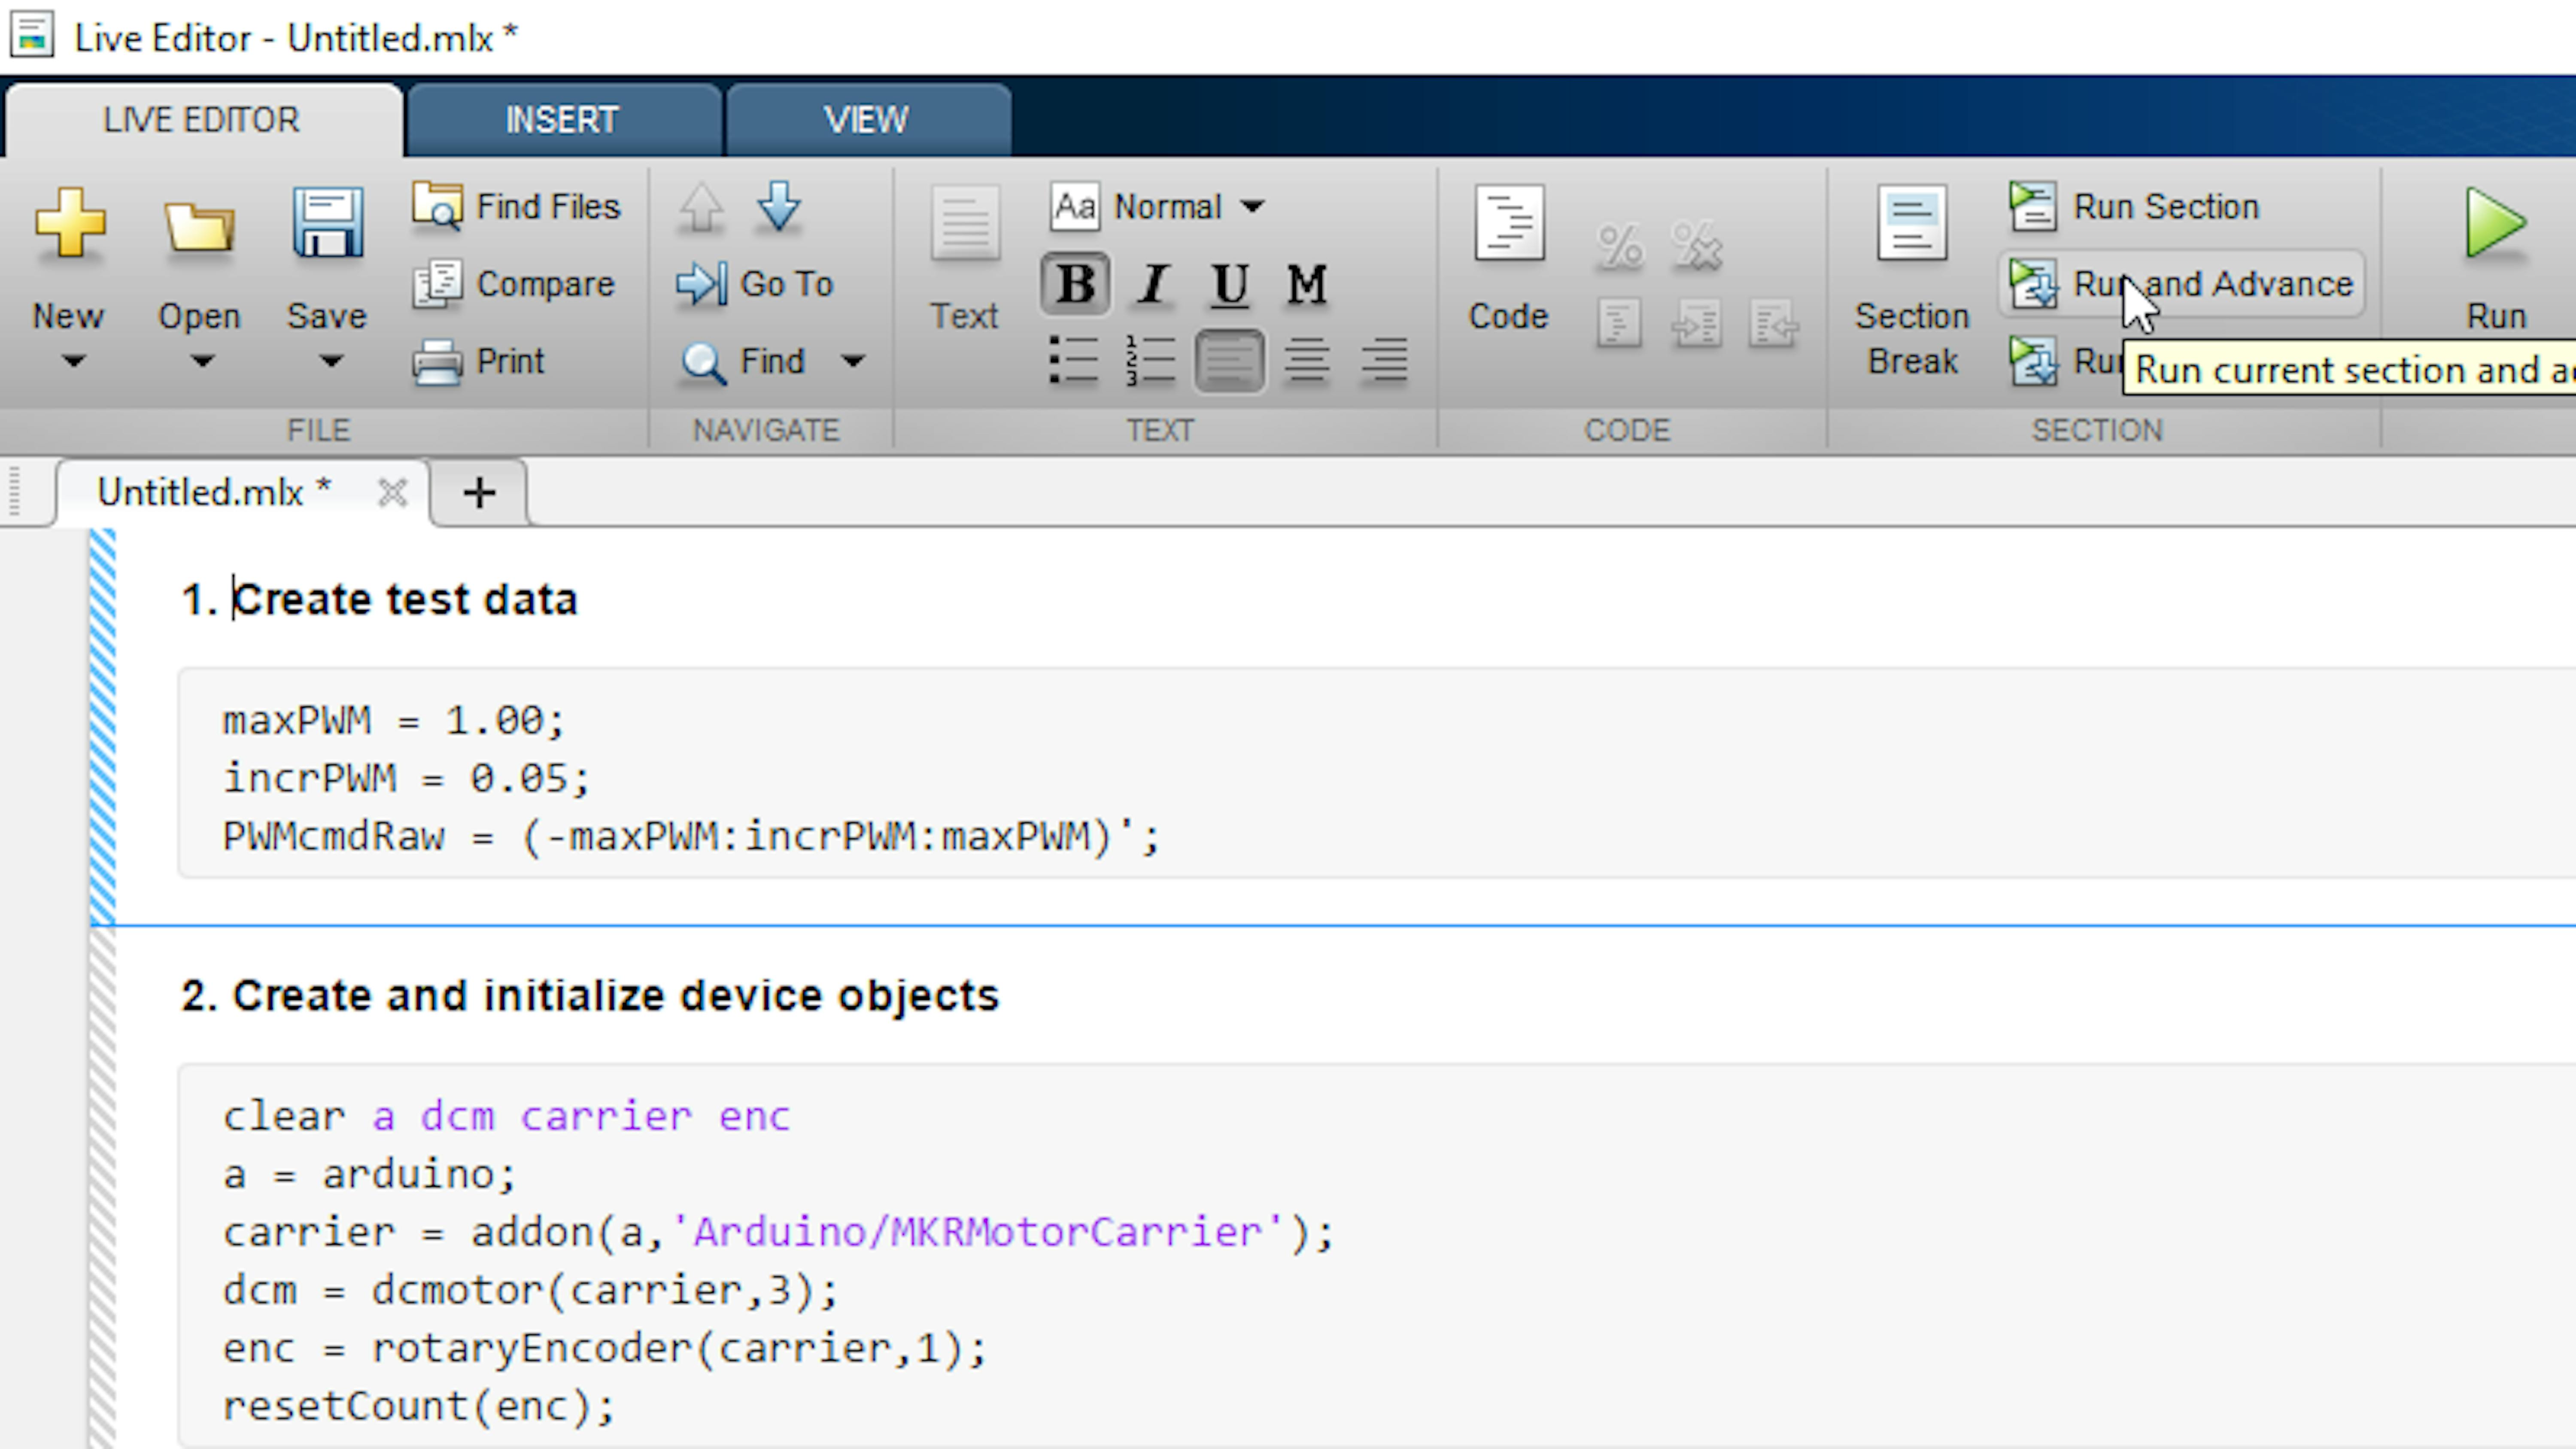
Task: Click the New file plus icon
Action: [69, 223]
